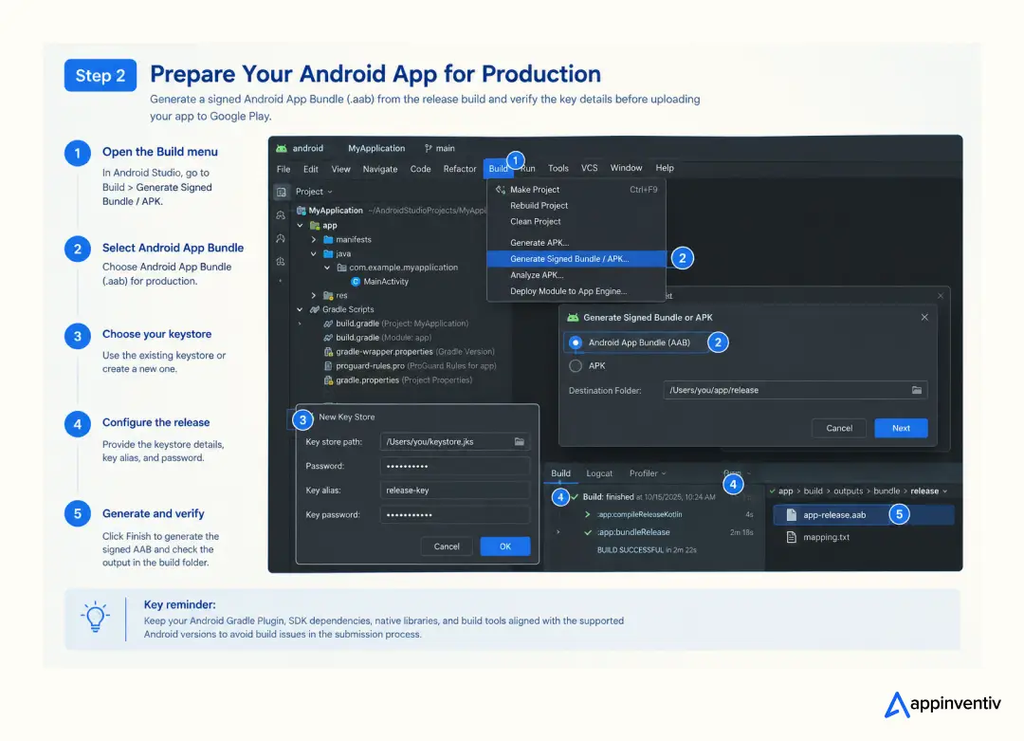Collapse the Gradle Scripts node

pos(301,309)
